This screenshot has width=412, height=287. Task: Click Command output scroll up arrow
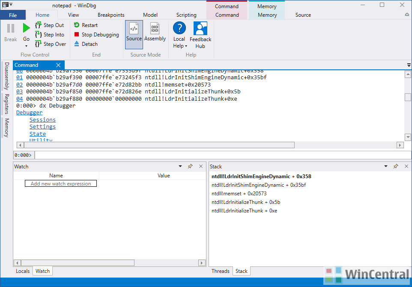point(408,75)
